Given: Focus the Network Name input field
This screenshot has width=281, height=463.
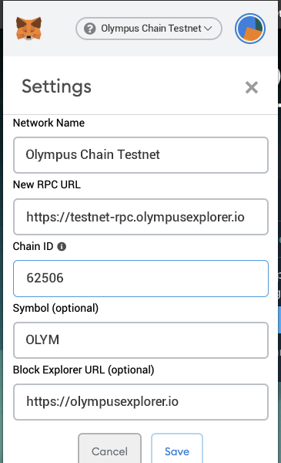Looking at the screenshot, I should [141, 155].
